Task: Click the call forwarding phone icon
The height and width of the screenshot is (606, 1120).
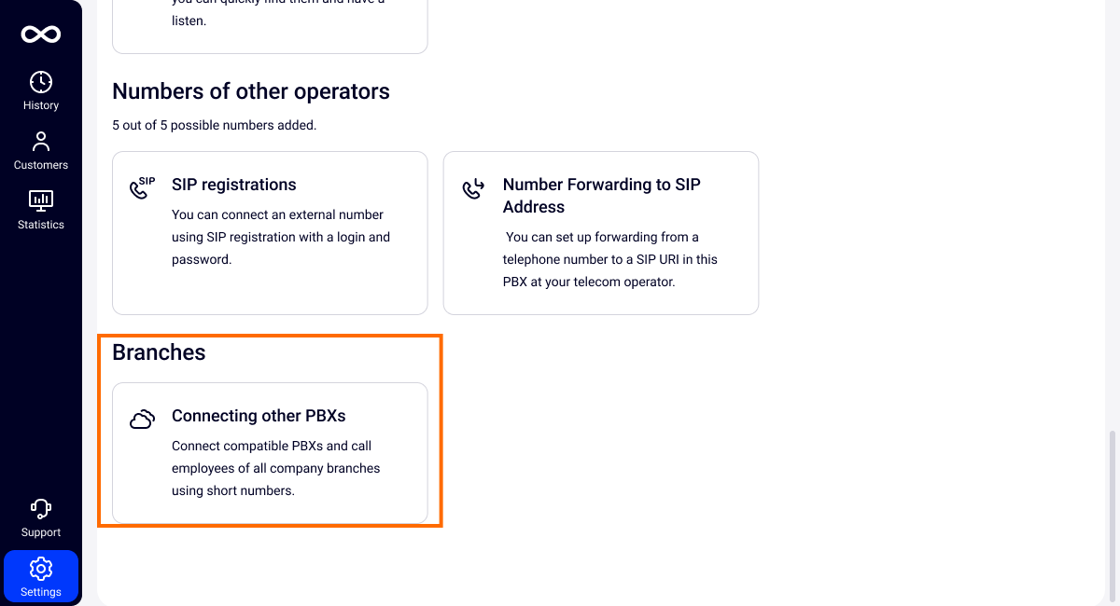Action: pos(473,188)
